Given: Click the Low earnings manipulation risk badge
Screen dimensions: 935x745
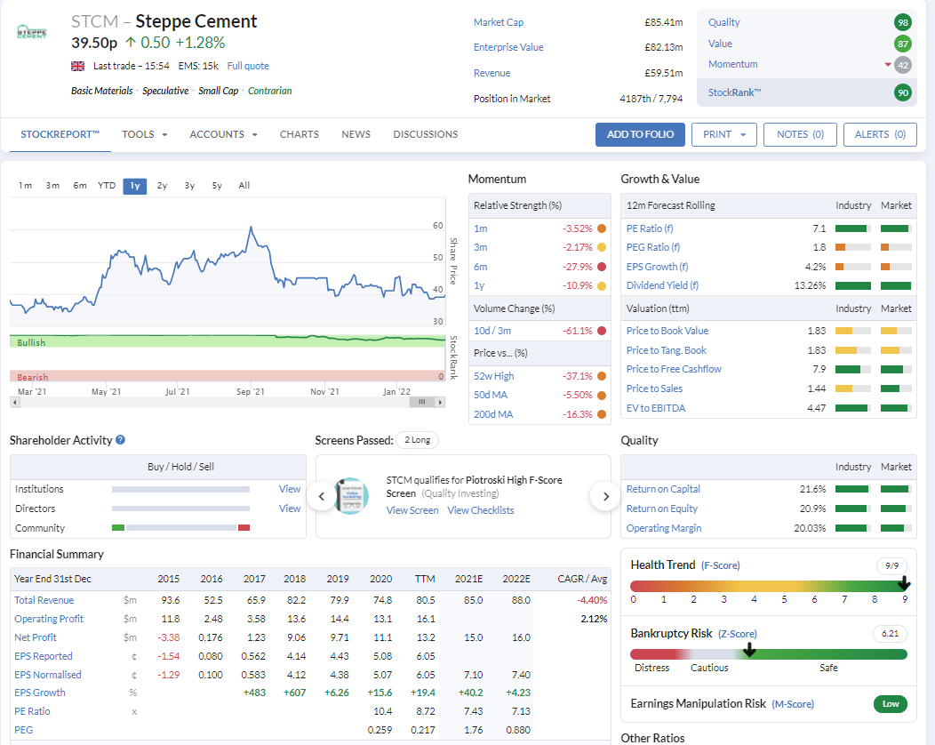Looking at the screenshot, I should 891,704.
